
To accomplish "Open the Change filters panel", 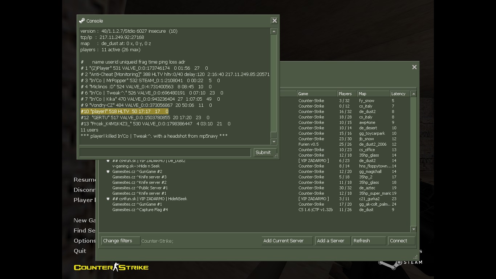I will 121,240.
